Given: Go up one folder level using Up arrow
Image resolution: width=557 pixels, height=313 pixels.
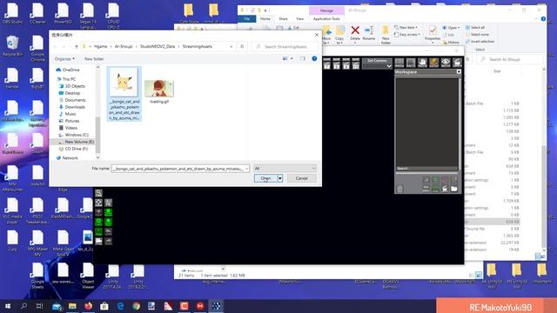Looking at the screenshot, I should tap(77, 46).
